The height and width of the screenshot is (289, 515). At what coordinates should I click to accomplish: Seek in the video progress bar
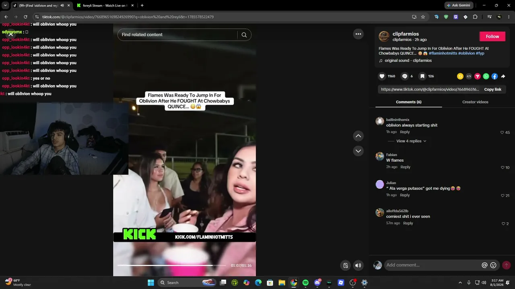click(171, 265)
